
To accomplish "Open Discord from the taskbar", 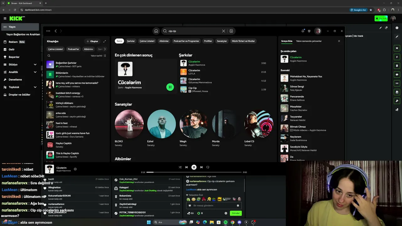I will click(239, 222).
